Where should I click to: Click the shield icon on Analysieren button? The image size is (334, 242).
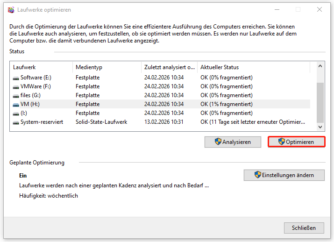click(x=218, y=142)
